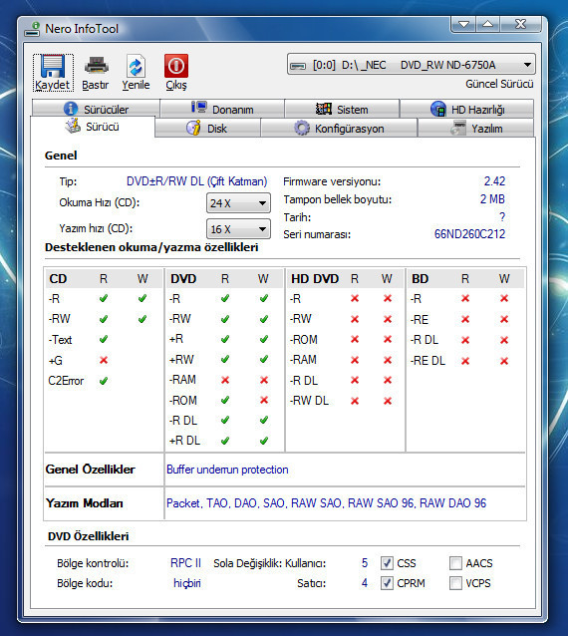Image resolution: width=568 pixels, height=636 pixels.
Task: Open the drive selection dropdown
Action: pos(412,65)
